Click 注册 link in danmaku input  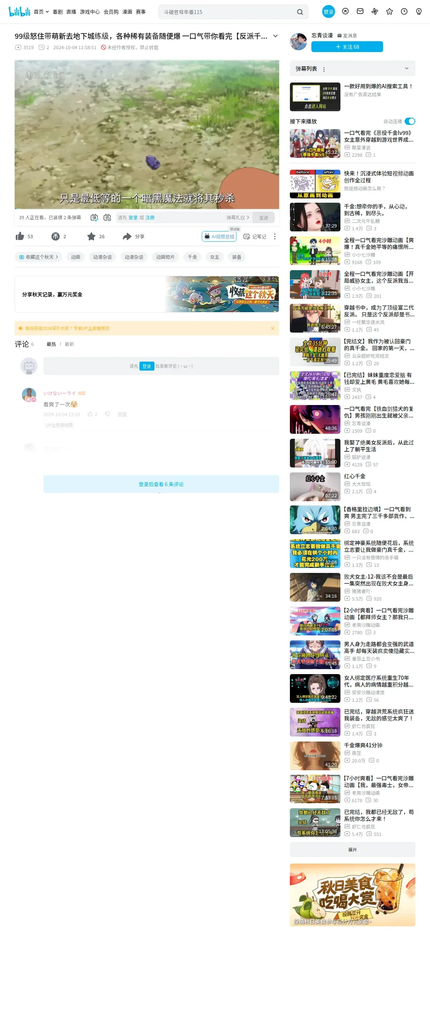pos(150,217)
